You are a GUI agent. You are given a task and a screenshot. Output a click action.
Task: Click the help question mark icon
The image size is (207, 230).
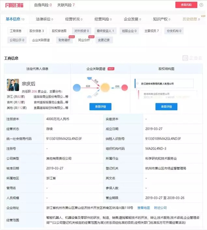pyautogui.click(x=201, y=5)
